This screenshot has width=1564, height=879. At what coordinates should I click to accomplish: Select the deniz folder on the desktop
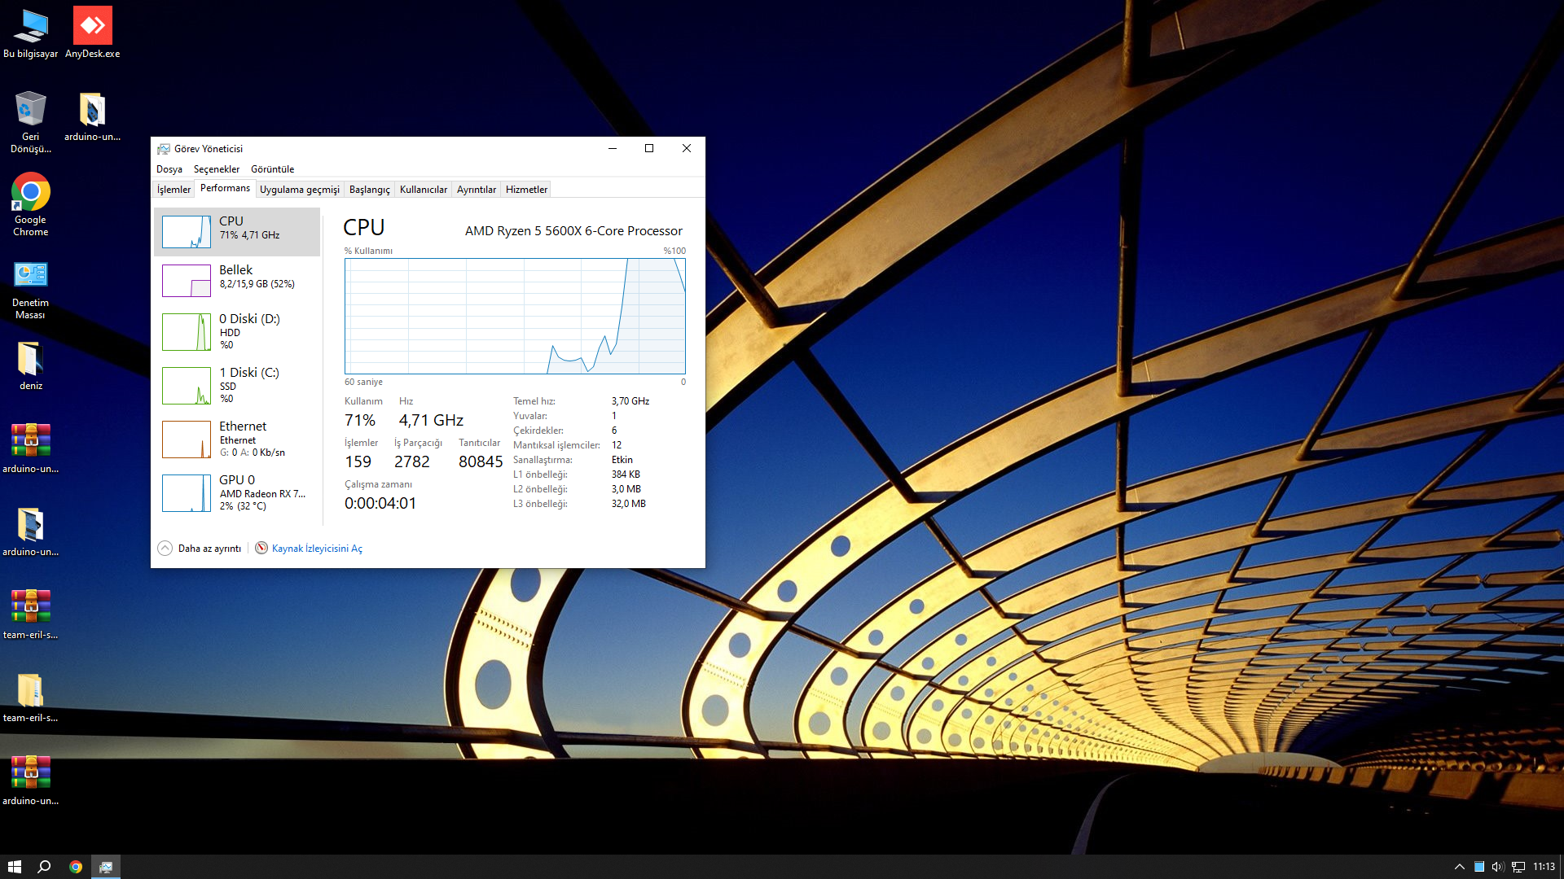30,365
